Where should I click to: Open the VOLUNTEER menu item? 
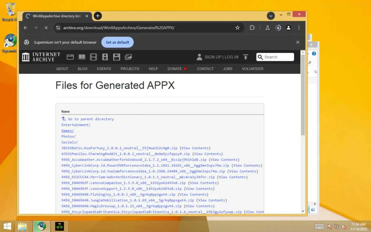pos(253,69)
